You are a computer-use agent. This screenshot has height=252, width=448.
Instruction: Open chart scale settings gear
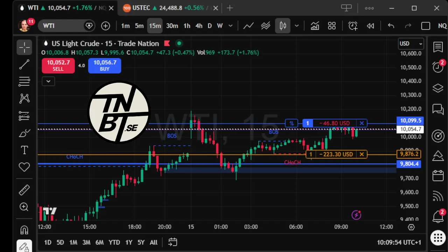411,227
